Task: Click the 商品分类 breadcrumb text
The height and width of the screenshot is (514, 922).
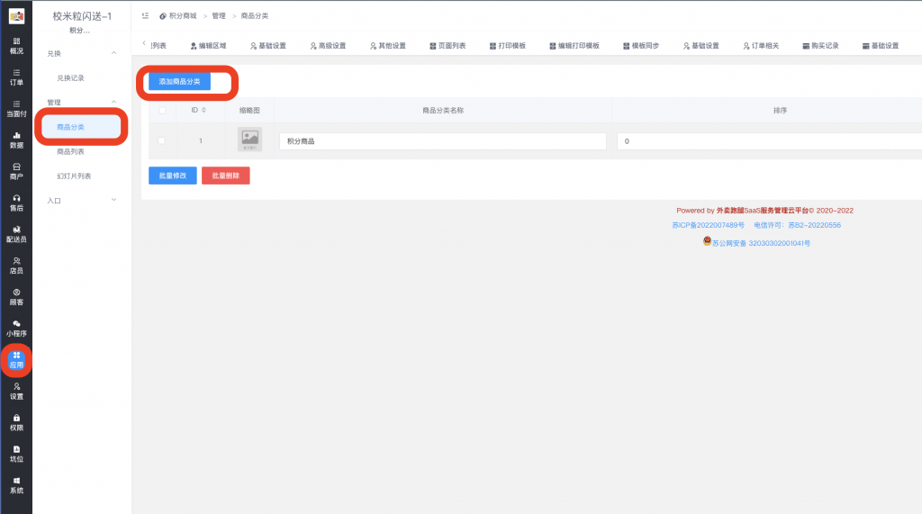Action: [x=255, y=16]
